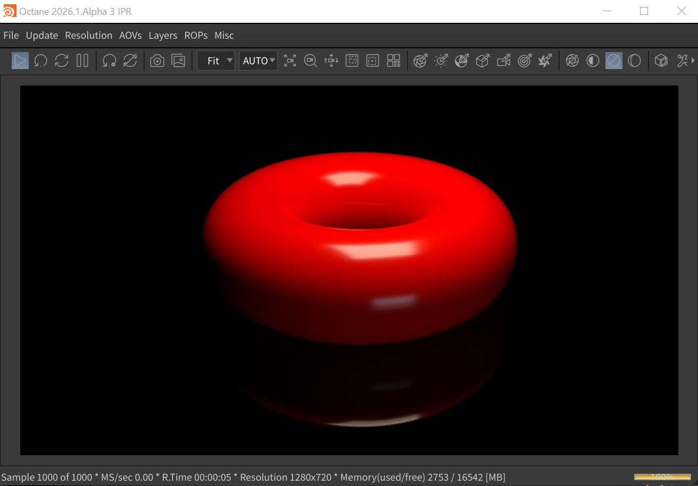The image size is (698, 486).
Task: Click the four-squares grid icon
Action: point(394,61)
